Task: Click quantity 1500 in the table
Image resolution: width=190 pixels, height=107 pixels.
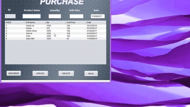Action: click(49, 26)
